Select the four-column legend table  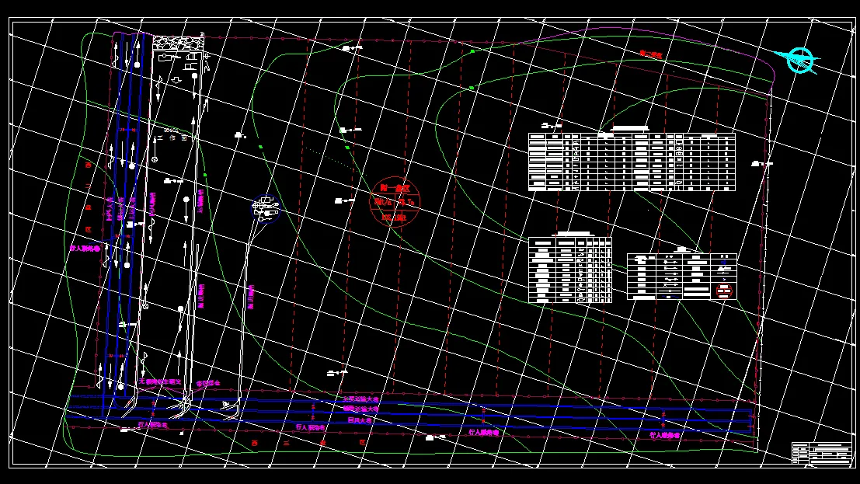[x=682, y=277]
